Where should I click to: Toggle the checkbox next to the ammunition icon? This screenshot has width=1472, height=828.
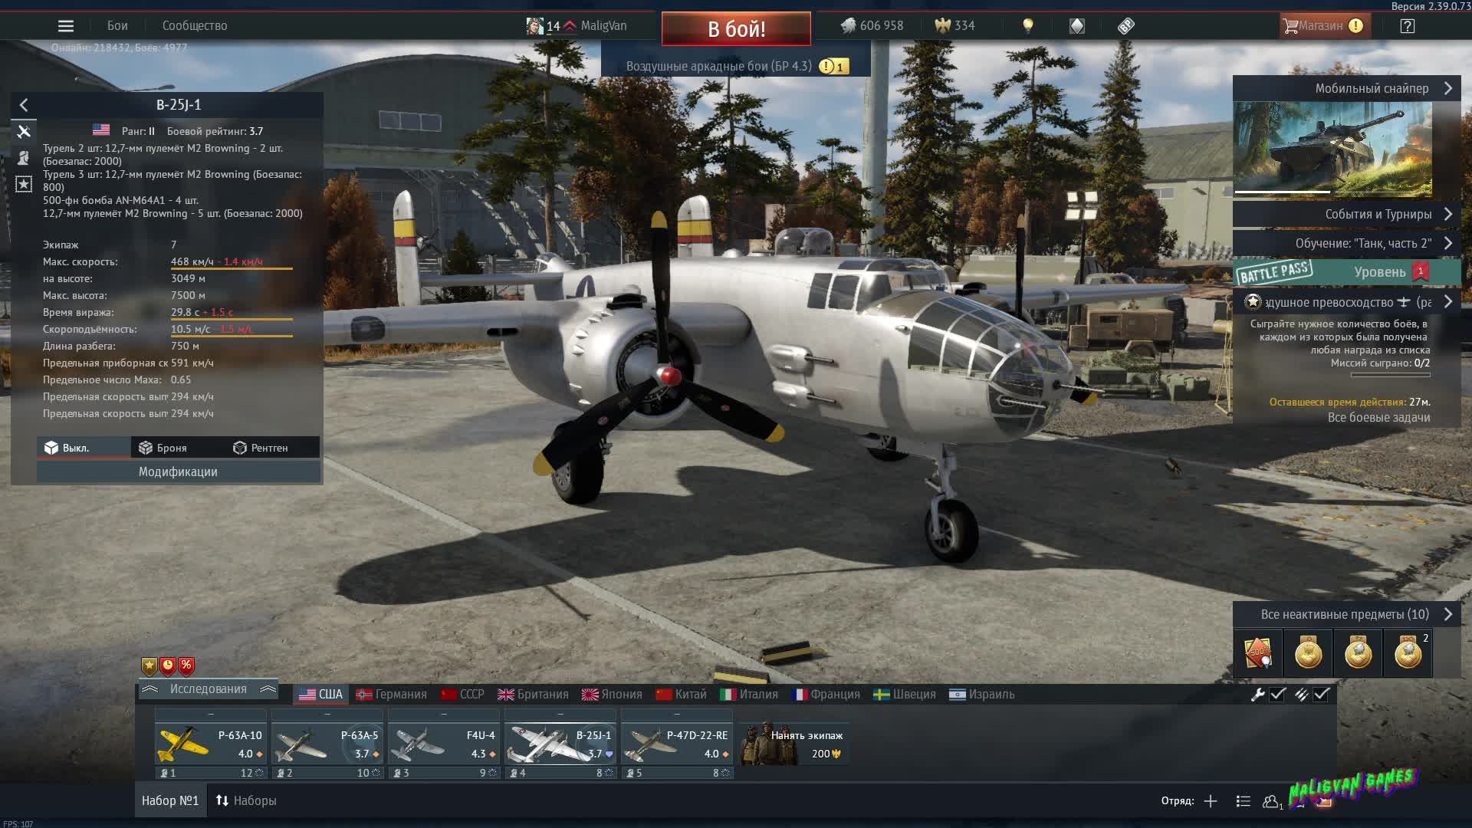1322,695
